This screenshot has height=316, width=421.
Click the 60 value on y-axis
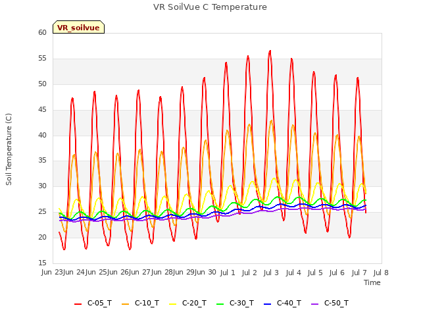click(x=42, y=32)
